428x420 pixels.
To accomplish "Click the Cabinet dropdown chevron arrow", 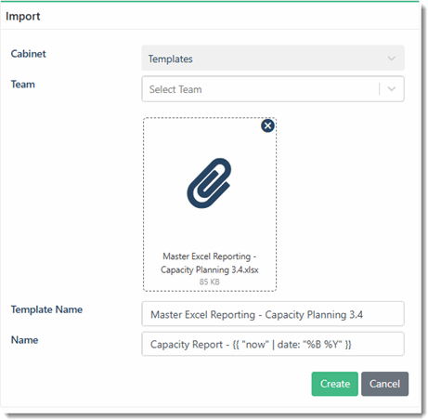I will (392, 59).
